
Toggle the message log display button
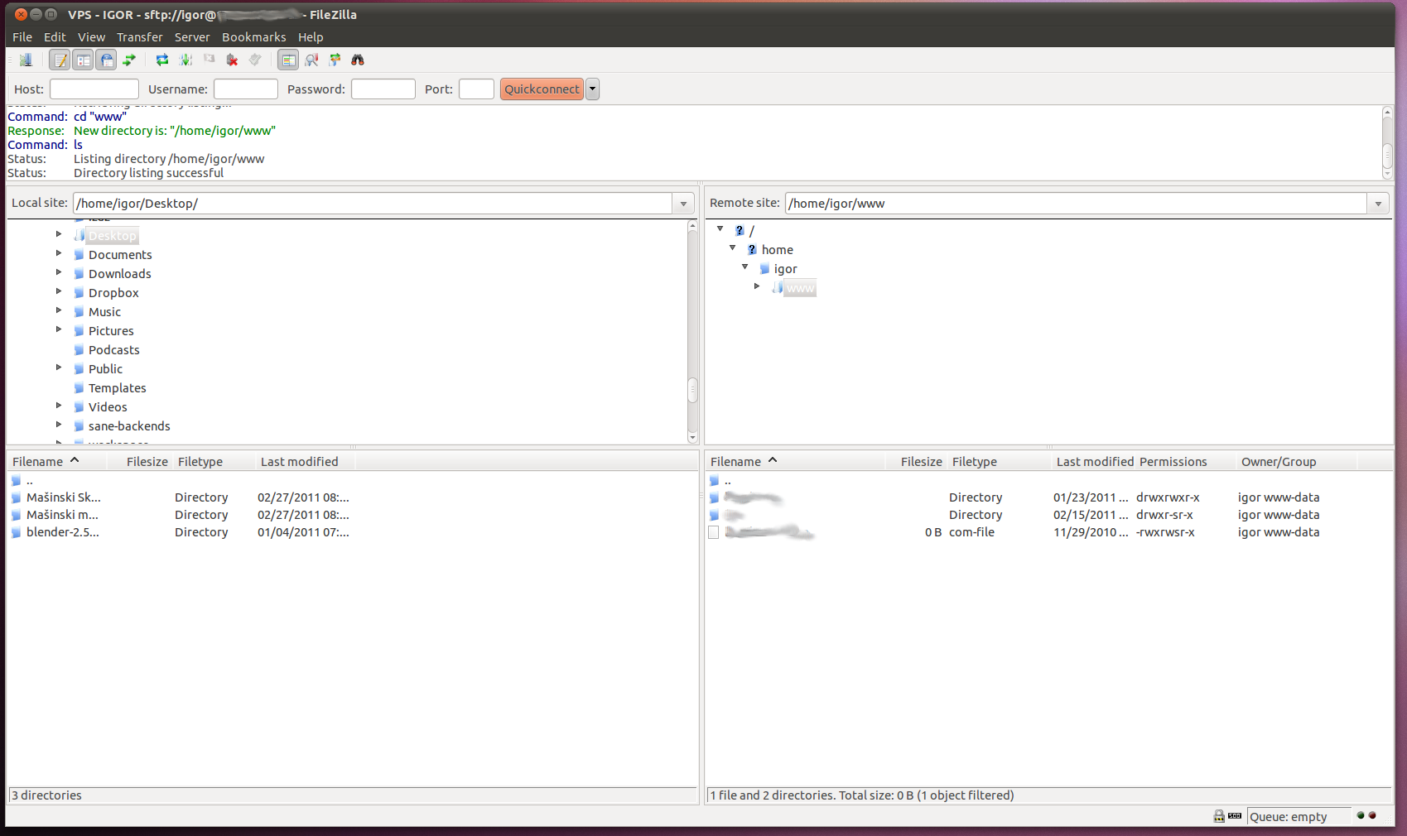pos(60,60)
